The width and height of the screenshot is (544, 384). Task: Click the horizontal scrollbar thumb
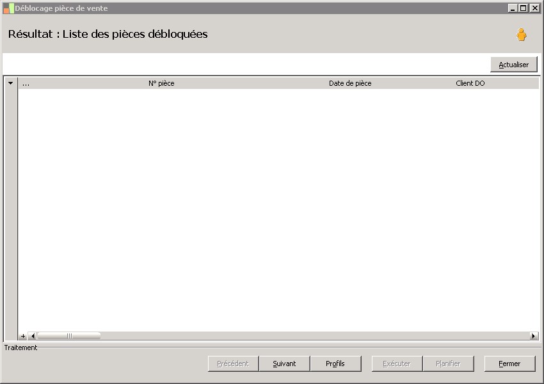pos(69,336)
